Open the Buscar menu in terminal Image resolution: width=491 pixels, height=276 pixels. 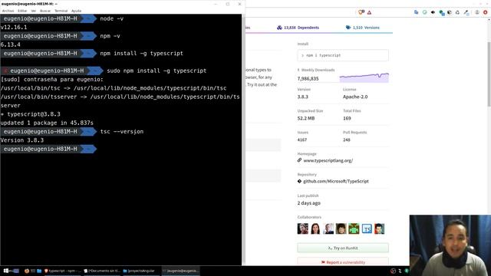[x=45, y=11]
